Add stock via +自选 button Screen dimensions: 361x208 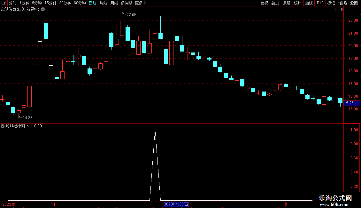click(x=342, y=3)
